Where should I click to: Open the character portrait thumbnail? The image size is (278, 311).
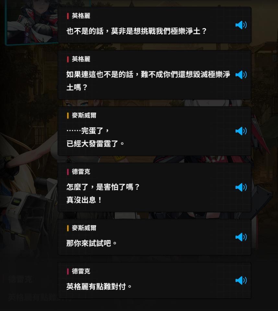(32, 22)
